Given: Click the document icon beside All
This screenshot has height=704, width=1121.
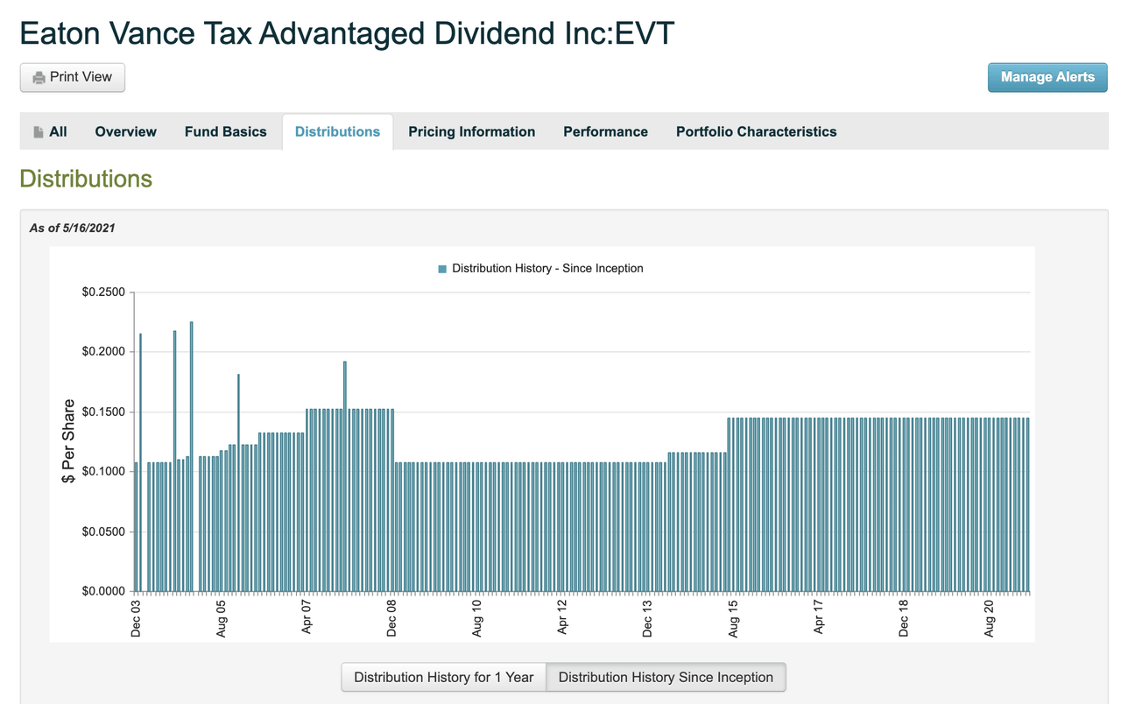Looking at the screenshot, I should tap(38, 132).
